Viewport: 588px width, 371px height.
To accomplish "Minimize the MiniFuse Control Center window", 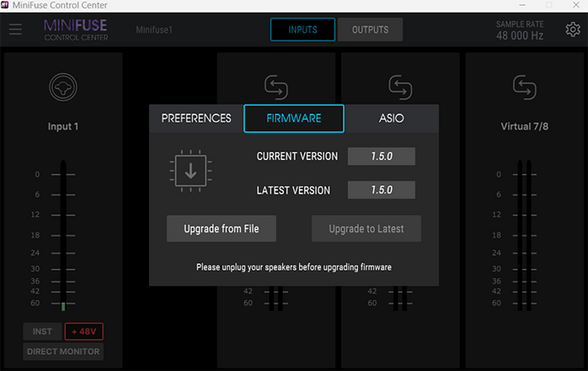I will coord(522,5).
